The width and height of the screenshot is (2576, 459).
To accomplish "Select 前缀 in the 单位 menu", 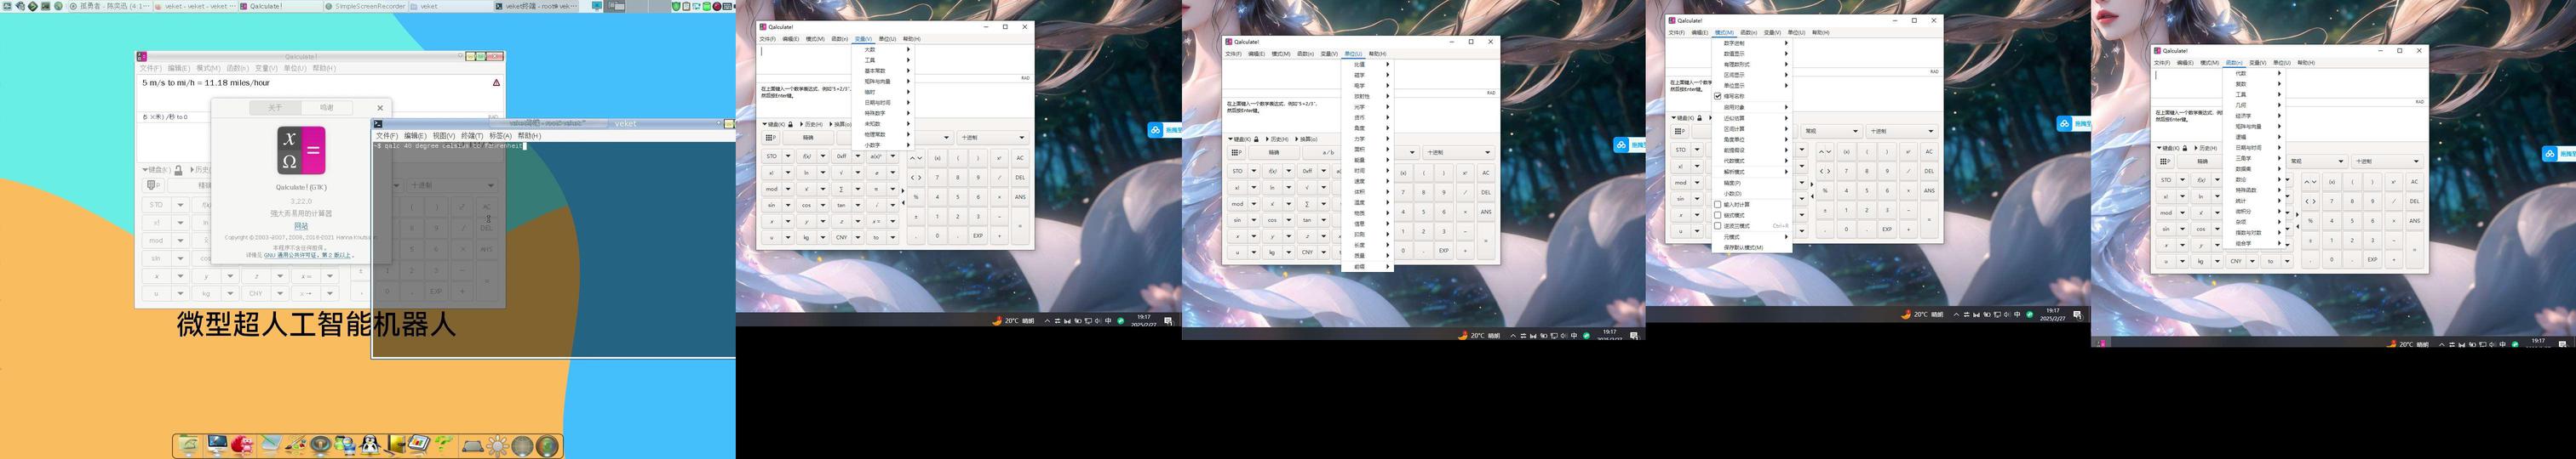I will click(1366, 266).
